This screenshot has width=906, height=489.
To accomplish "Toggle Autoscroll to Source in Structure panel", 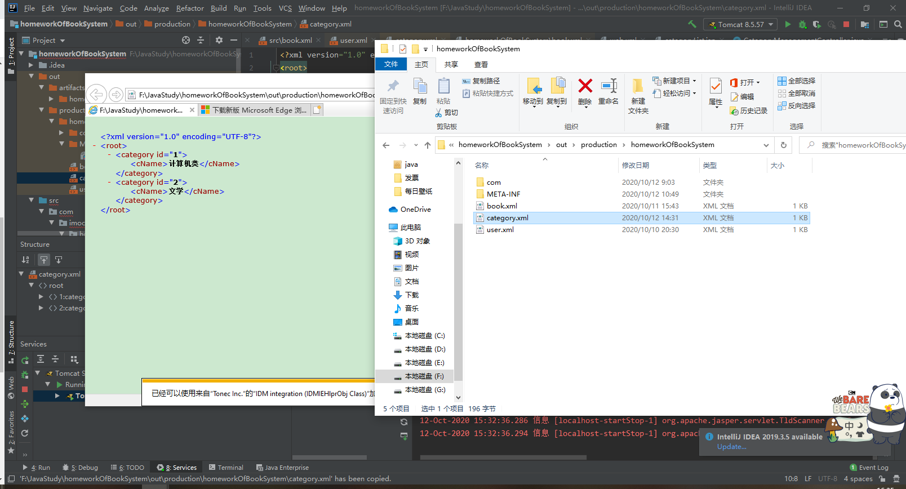I will pyautogui.click(x=44, y=260).
